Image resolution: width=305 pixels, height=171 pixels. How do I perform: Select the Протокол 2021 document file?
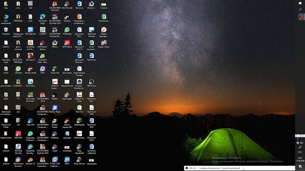pos(91,97)
